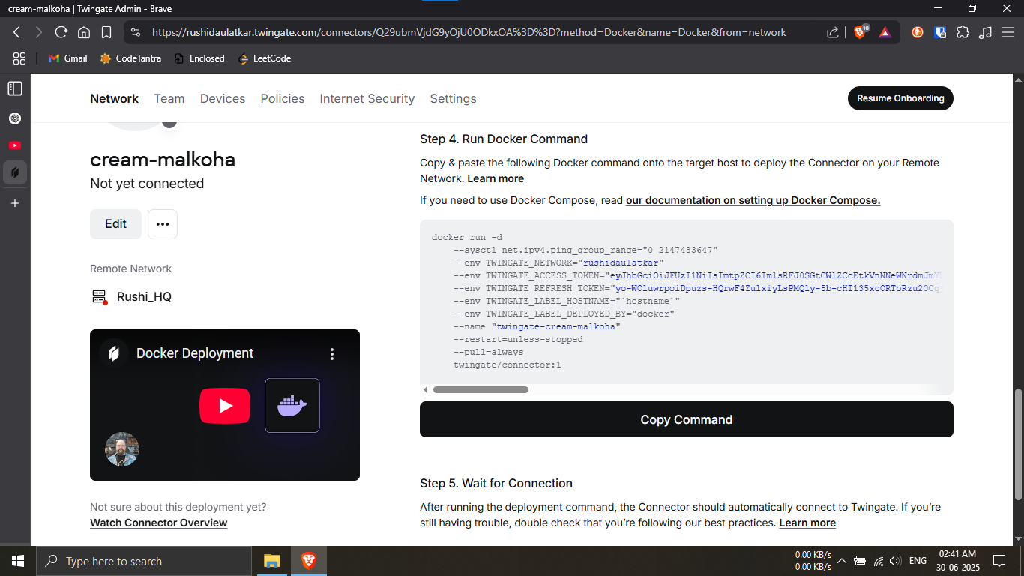
Task: Click the share icon in address bar
Action: [x=833, y=32]
